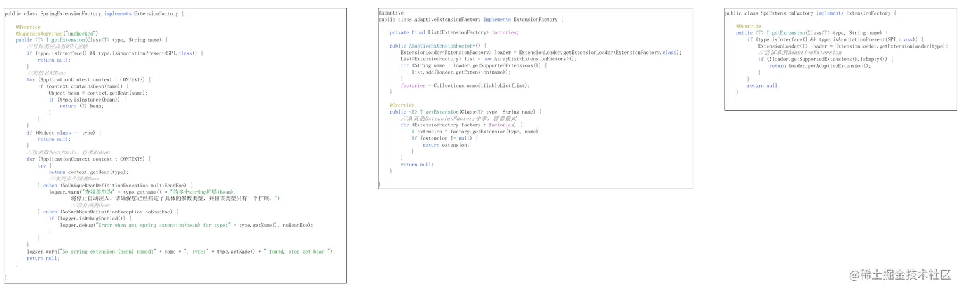The height and width of the screenshot is (291, 961).
Task: Click the logger.debug 'Error when get spring extension' line
Action: coord(187,225)
